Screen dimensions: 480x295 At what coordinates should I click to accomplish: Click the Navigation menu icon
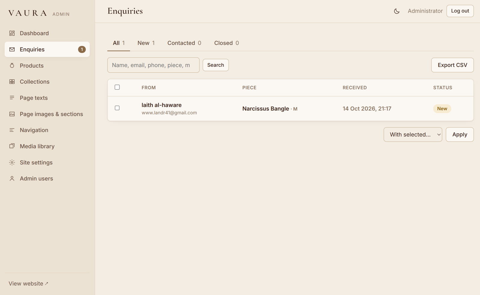12,130
